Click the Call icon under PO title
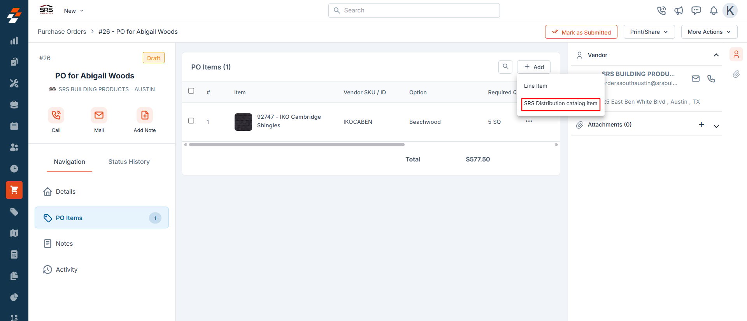The image size is (747, 321). [x=56, y=115]
